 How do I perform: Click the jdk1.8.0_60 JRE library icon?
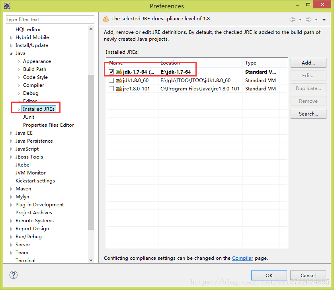pos(119,80)
